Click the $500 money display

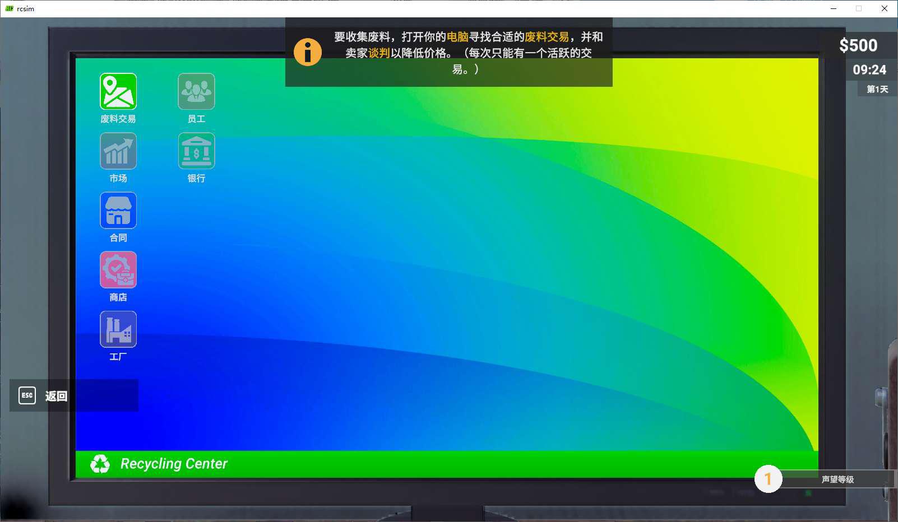click(x=858, y=45)
